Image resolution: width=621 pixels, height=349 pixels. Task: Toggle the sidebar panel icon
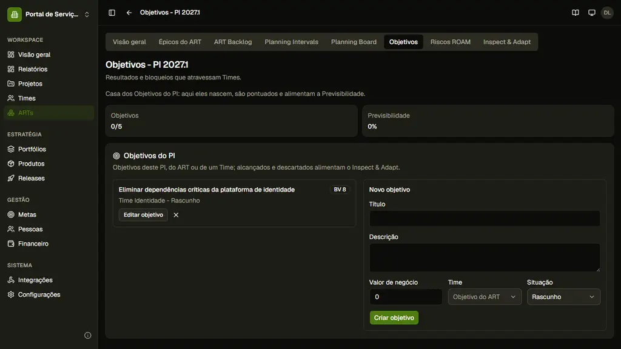112,13
